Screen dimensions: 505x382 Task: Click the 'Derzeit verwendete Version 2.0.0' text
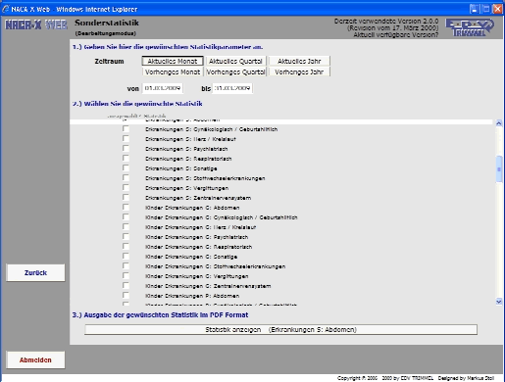386,22
